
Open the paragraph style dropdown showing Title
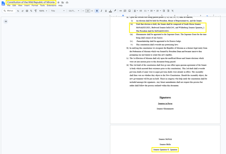pyautogui.click(x=58, y=11)
